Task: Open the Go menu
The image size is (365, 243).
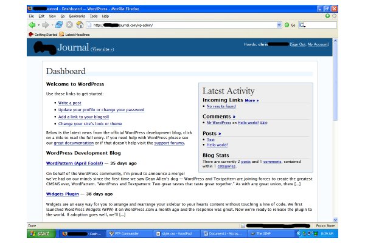Action: point(63,16)
